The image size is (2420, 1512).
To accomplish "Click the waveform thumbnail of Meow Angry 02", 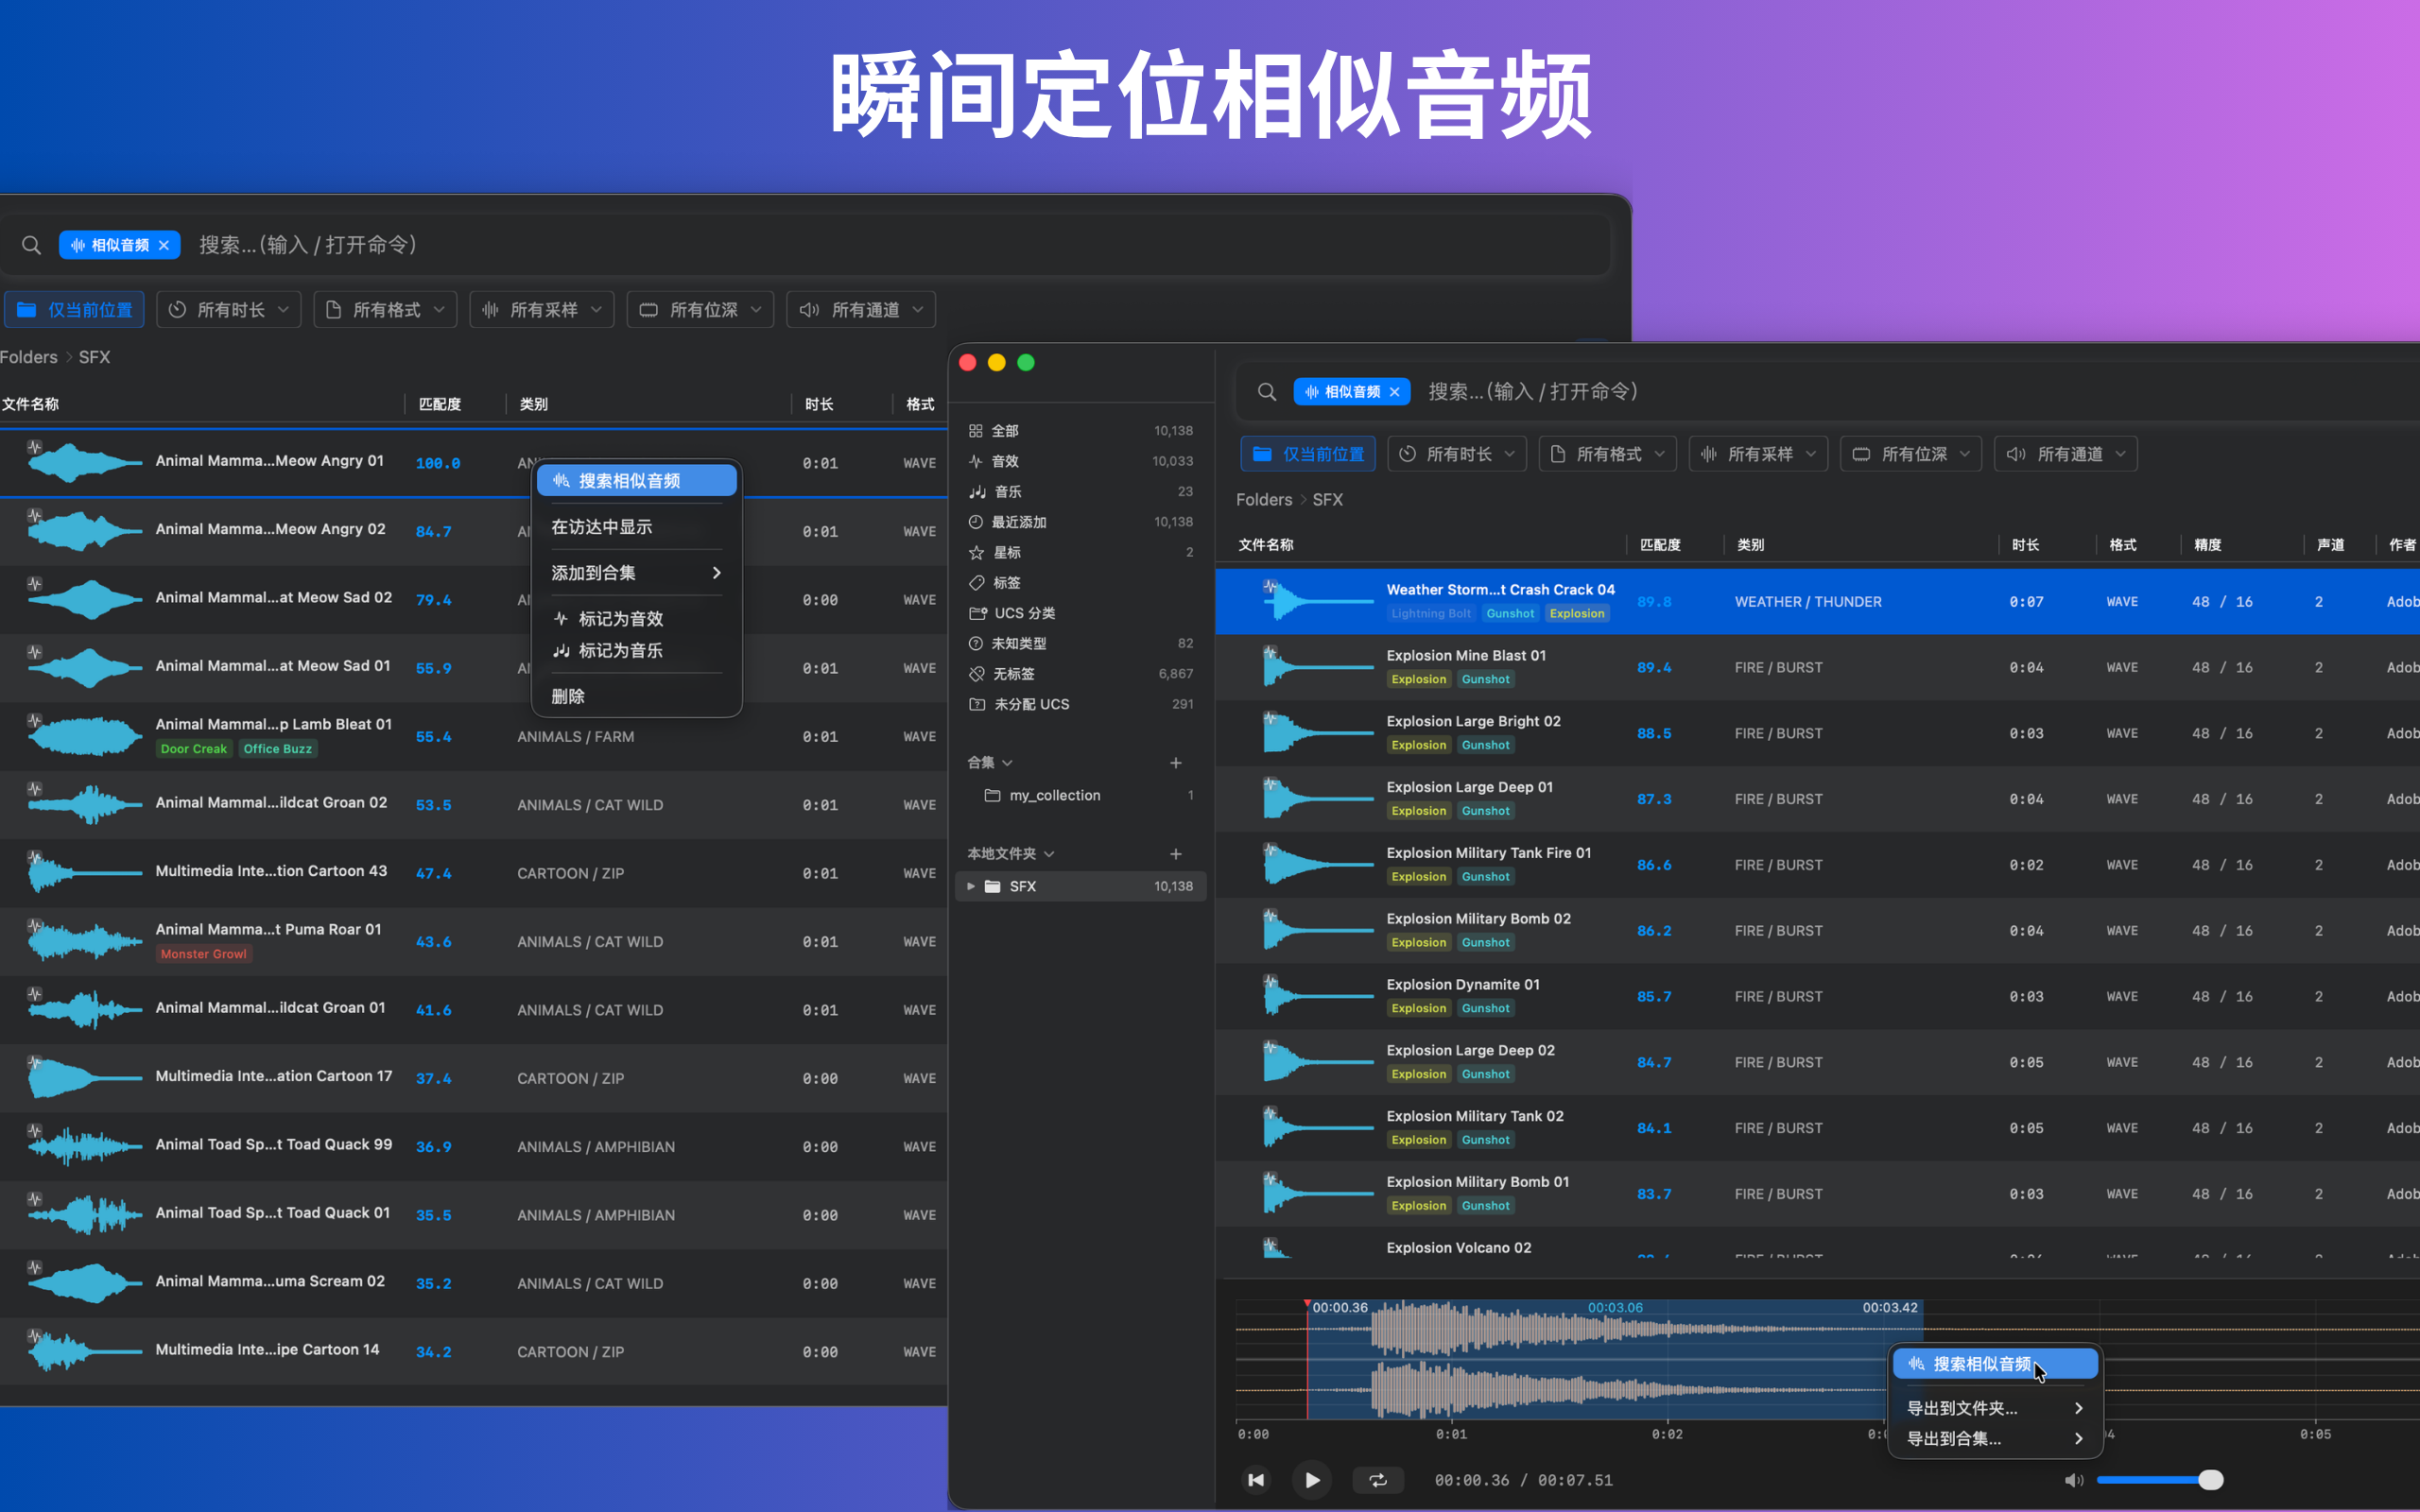I will click(x=84, y=531).
